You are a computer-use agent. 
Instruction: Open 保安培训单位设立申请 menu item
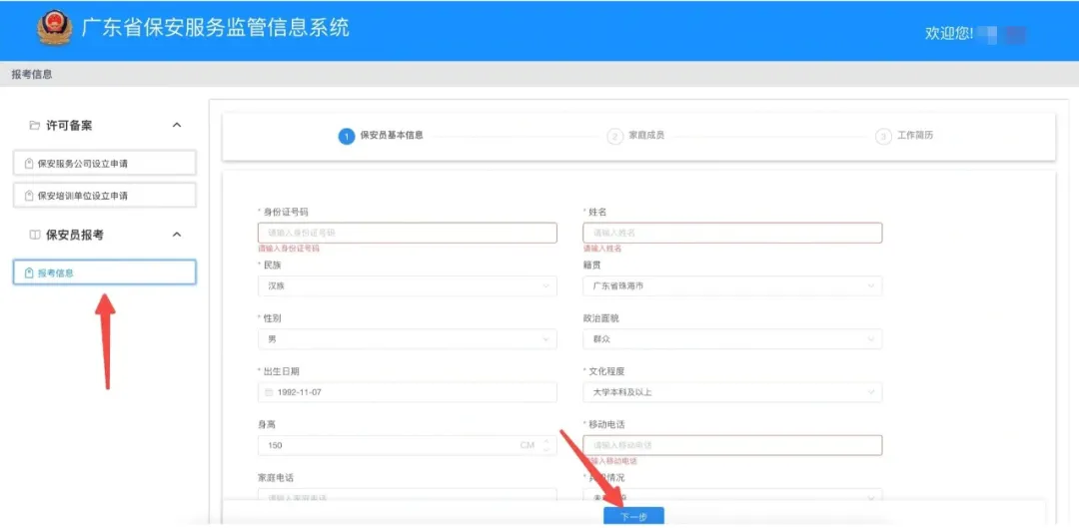[105, 196]
